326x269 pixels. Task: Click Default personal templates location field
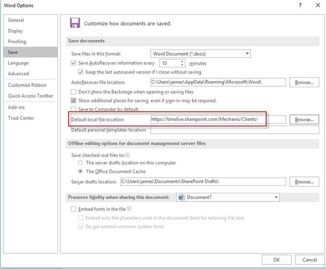(235, 130)
